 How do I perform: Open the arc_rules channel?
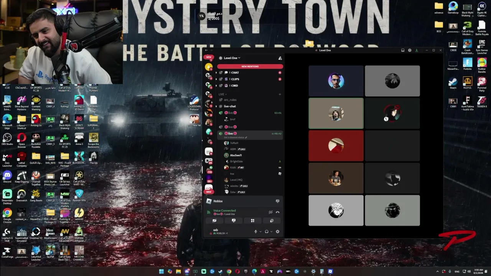click(x=249, y=100)
